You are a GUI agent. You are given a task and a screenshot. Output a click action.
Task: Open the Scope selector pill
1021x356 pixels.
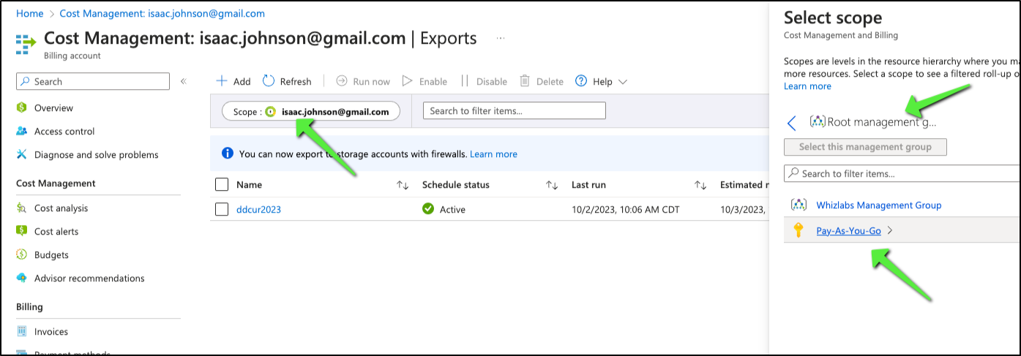click(311, 112)
